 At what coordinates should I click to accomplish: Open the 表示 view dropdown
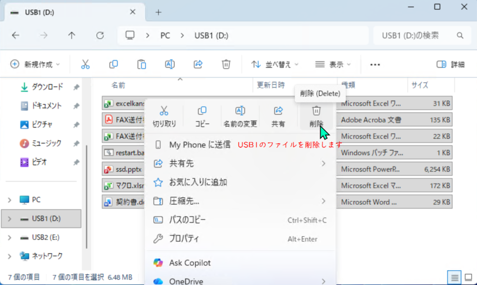[x=333, y=64]
